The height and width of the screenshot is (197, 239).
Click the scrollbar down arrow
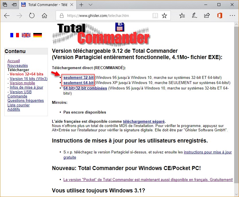click(x=236, y=194)
